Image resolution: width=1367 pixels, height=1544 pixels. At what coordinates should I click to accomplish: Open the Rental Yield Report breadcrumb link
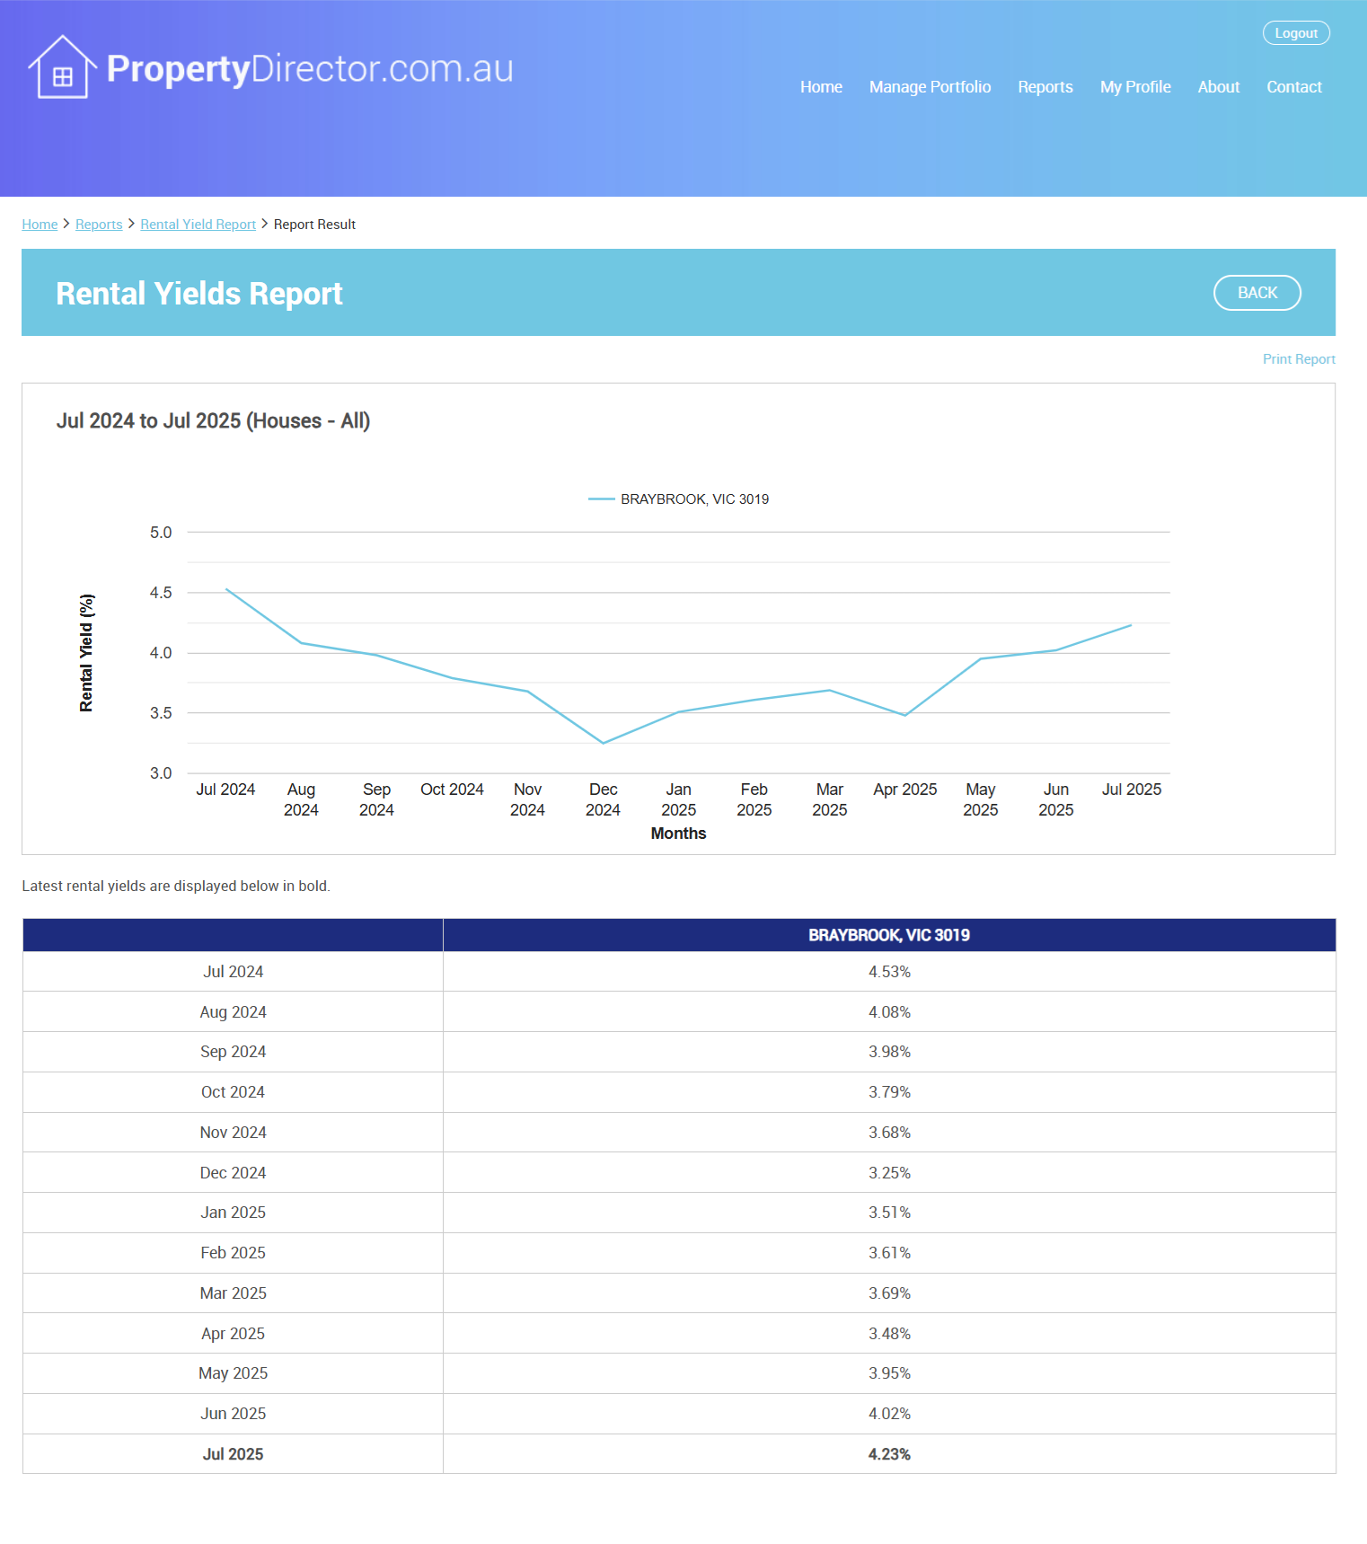[198, 225]
